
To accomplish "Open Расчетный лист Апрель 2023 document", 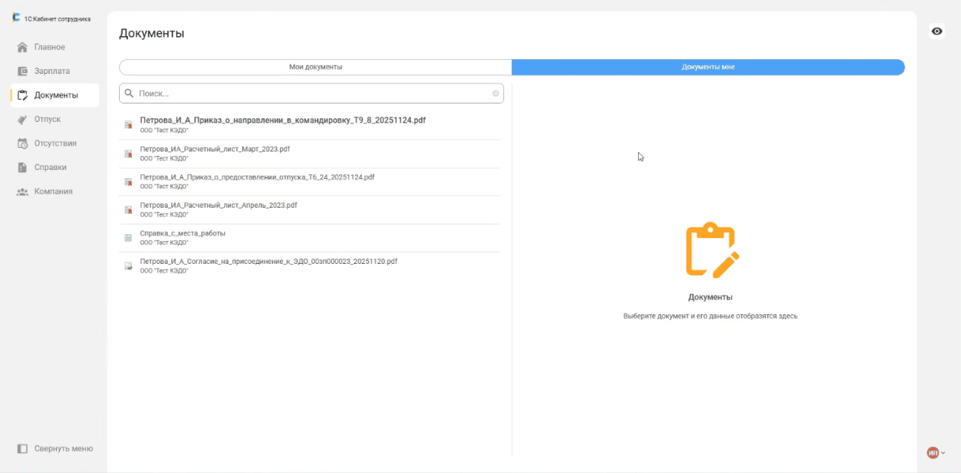I will 218,205.
